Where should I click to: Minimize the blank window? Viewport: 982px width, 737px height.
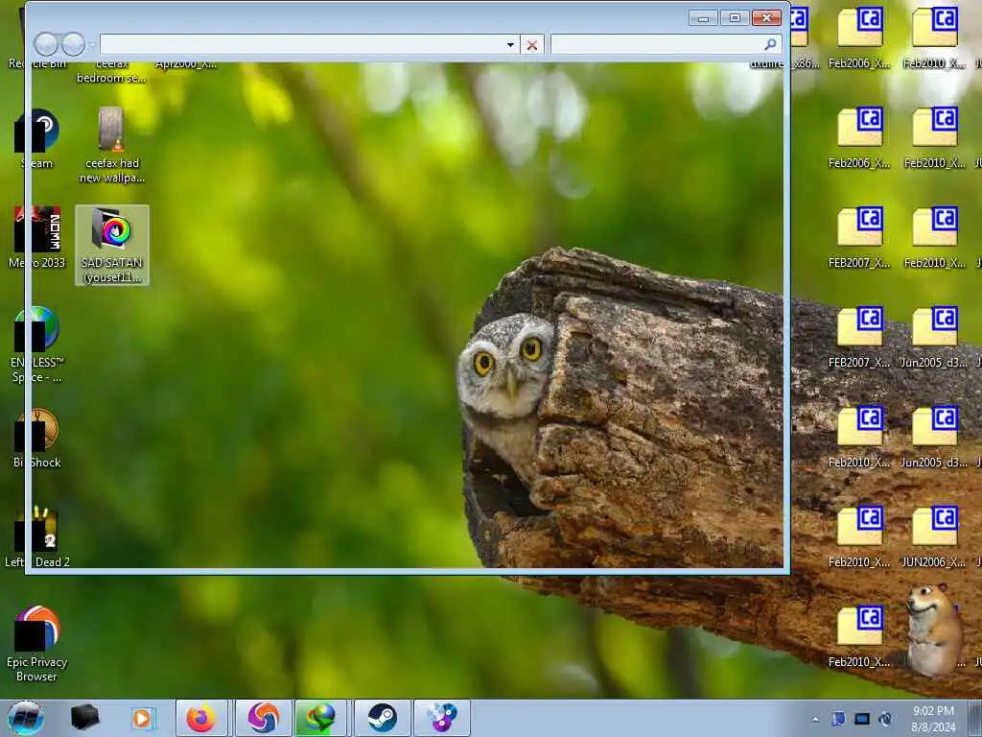tap(703, 18)
